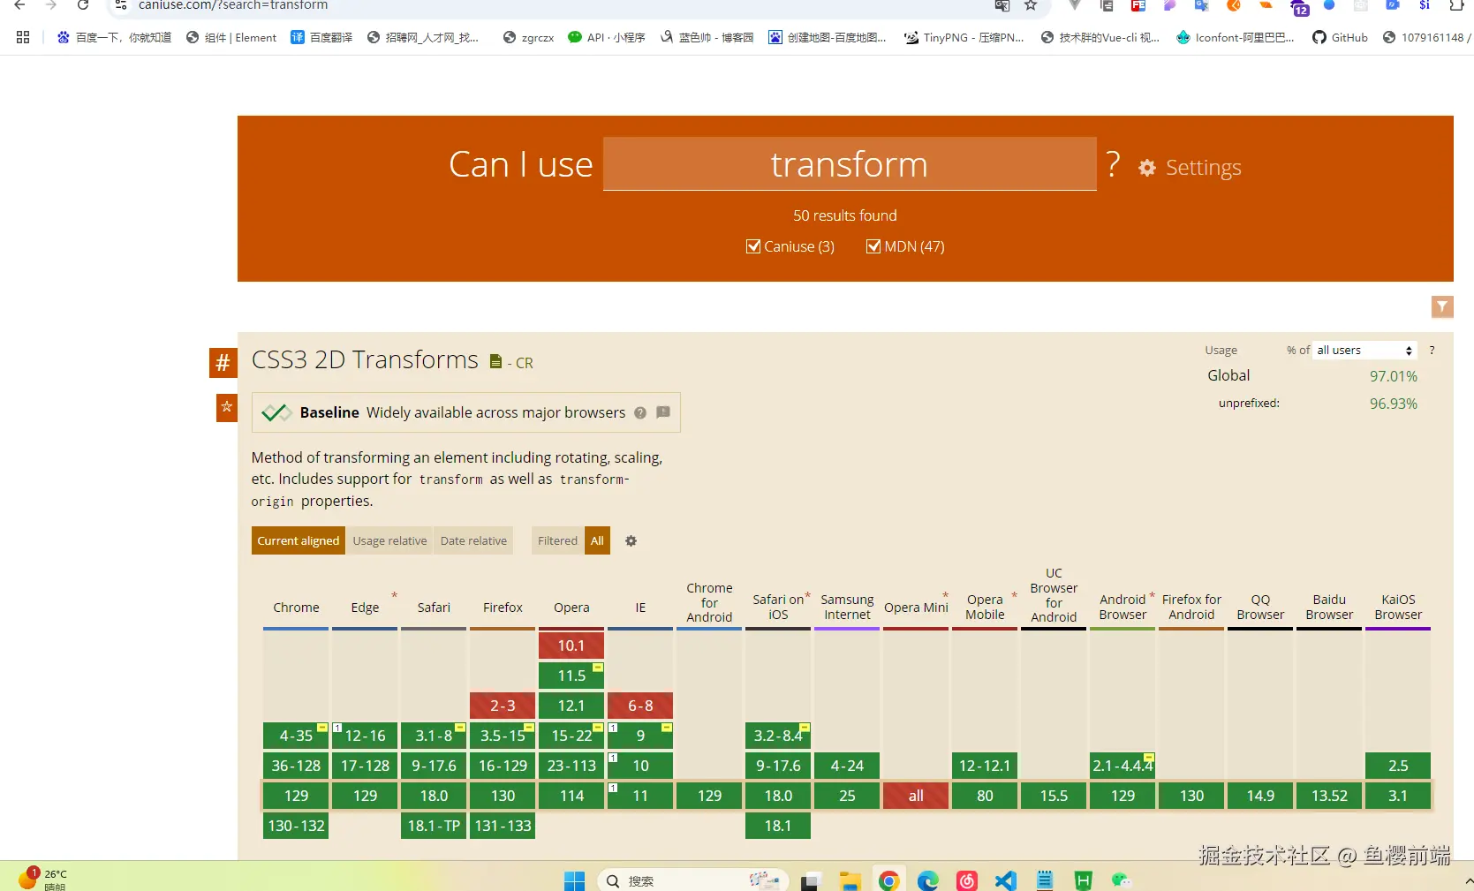Bookmark this page with the star icon
The height and width of the screenshot is (891, 1474).
point(1031,5)
